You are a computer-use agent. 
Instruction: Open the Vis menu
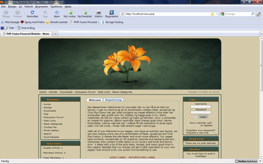[x=20, y=7]
